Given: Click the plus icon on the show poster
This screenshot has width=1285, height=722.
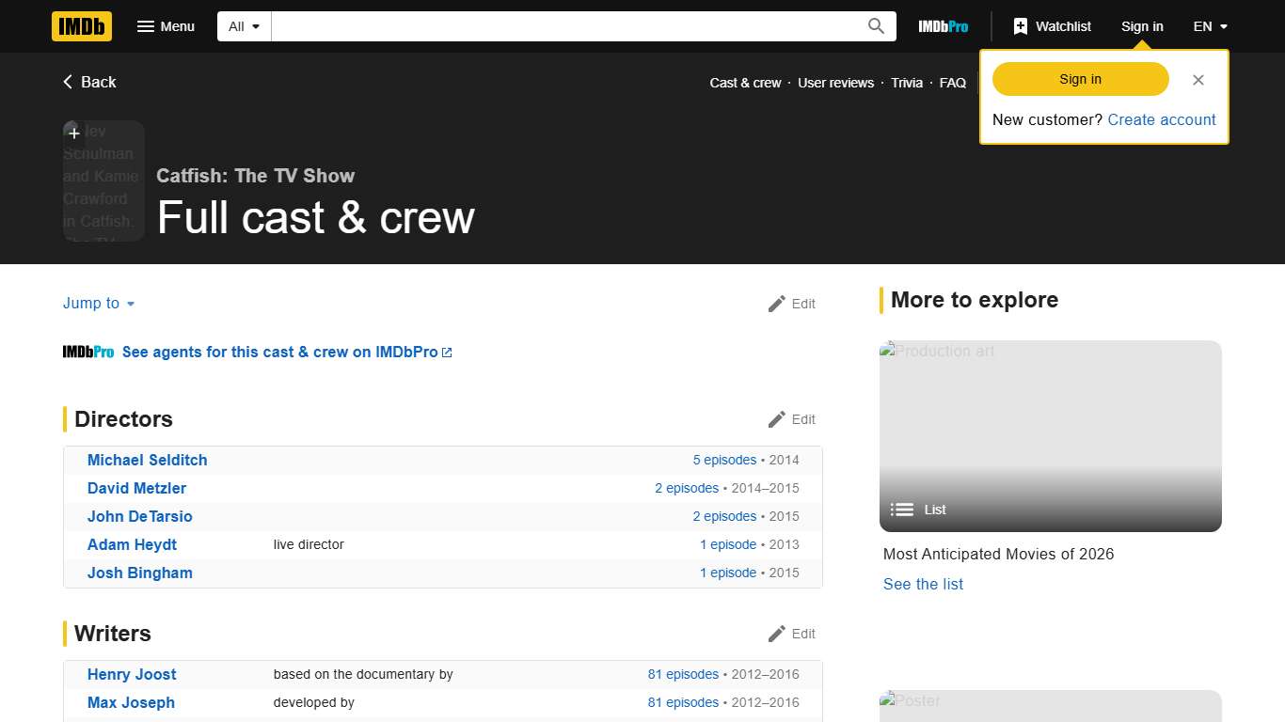Looking at the screenshot, I should pyautogui.click(x=73, y=133).
